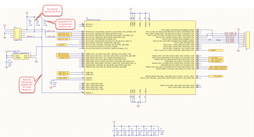Click the USB_VBUS port label
The width and height of the screenshot is (254, 137).
(63, 78)
